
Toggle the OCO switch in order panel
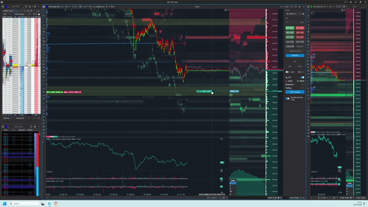click(x=287, y=72)
